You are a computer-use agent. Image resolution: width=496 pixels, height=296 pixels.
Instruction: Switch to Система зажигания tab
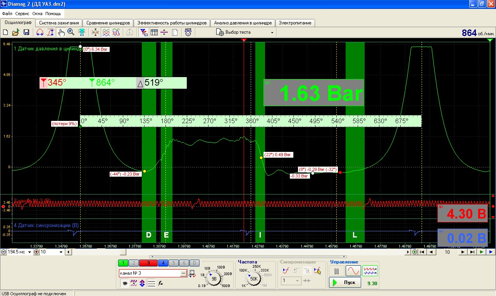tap(59, 23)
